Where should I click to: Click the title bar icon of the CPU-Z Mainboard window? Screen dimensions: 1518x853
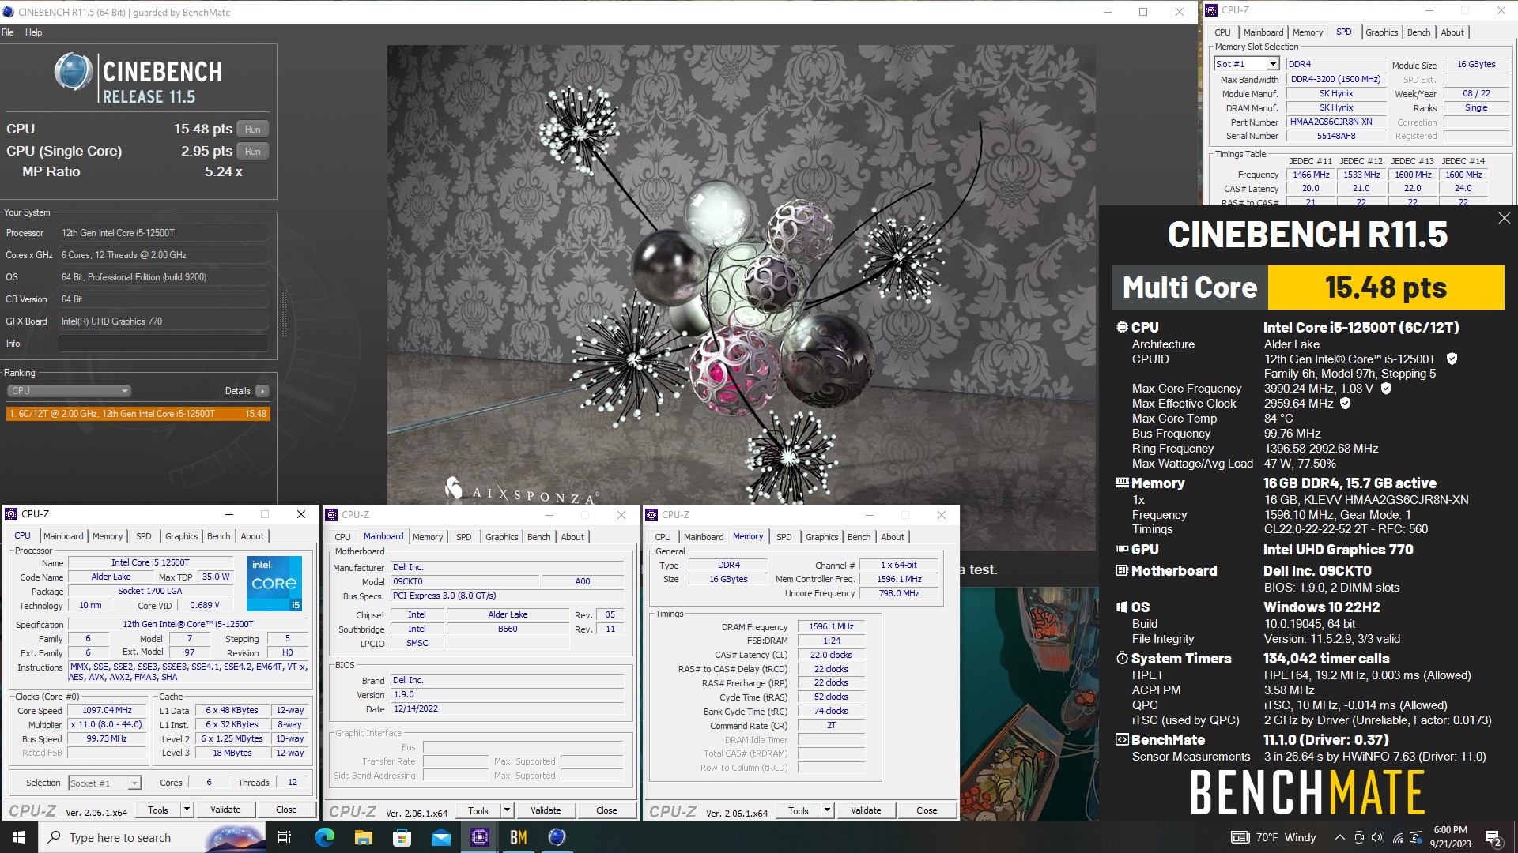[332, 515]
